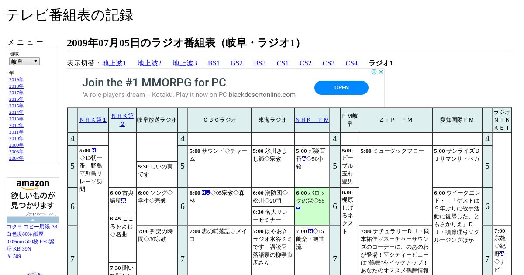Go to the 2012年 listings
The height and width of the screenshot is (275, 524).
[16, 125]
